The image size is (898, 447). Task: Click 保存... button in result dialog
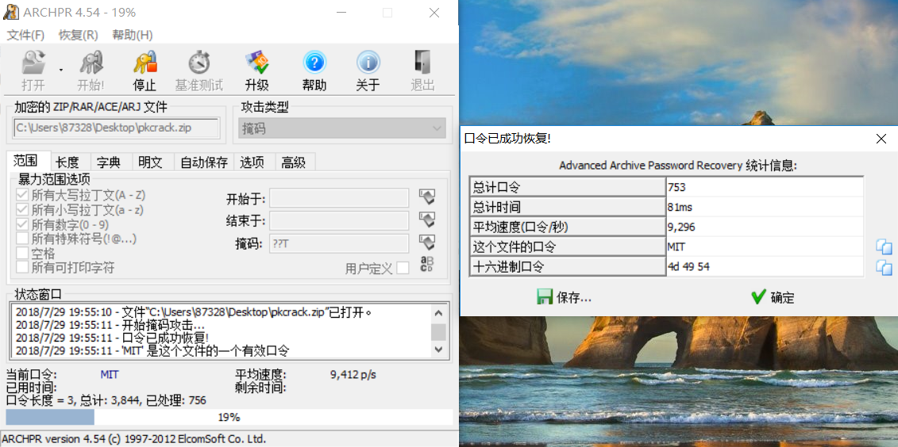[564, 297]
